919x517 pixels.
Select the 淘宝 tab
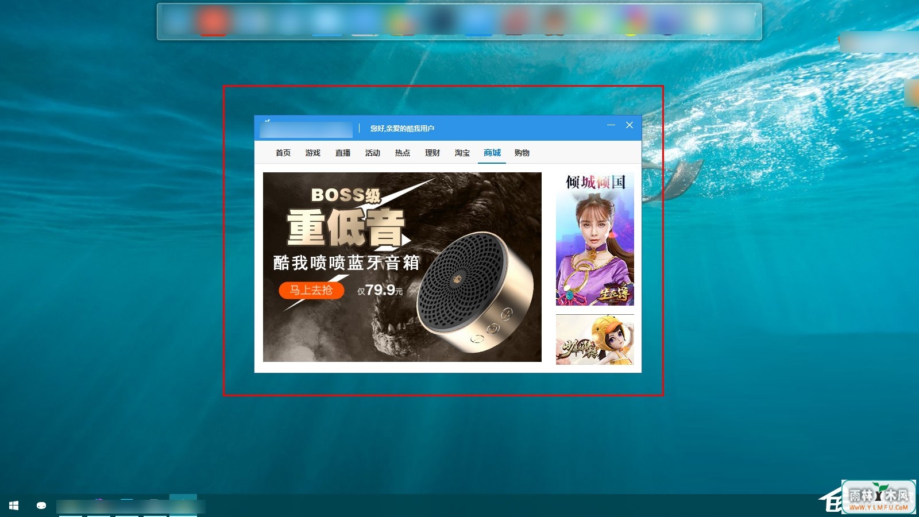pyautogui.click(x=462, y=153)
